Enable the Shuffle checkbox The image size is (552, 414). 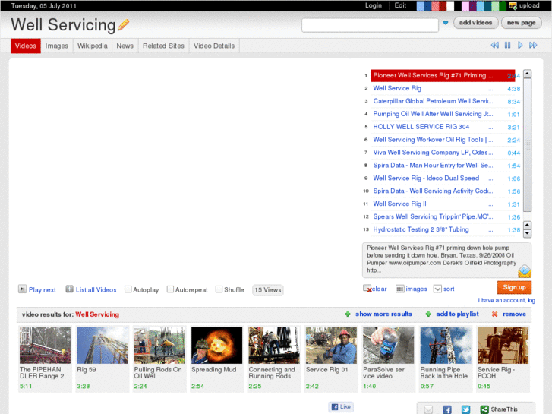click(219, 289)
